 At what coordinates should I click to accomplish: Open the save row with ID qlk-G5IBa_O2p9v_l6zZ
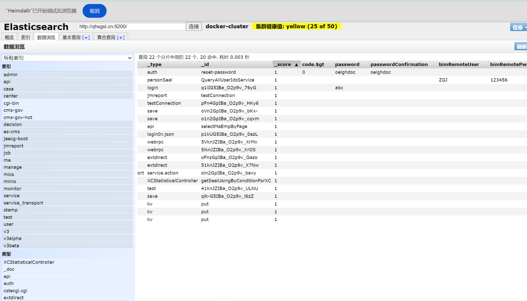tap(332, 196)
